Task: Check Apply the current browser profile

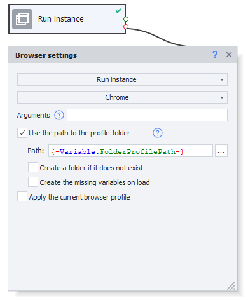Action: (x=22, y=196)
